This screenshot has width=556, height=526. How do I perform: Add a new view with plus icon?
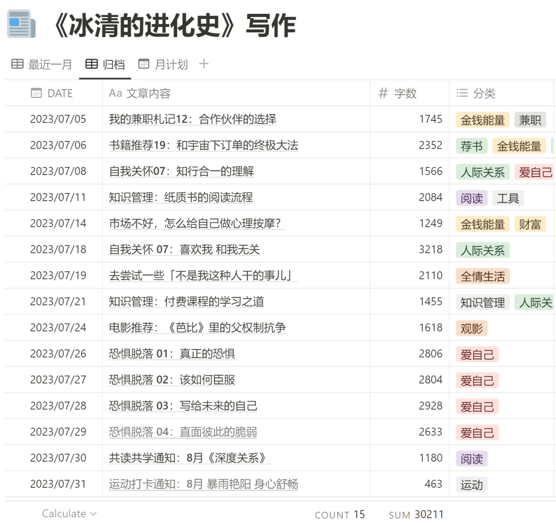(x=204, y=64)
